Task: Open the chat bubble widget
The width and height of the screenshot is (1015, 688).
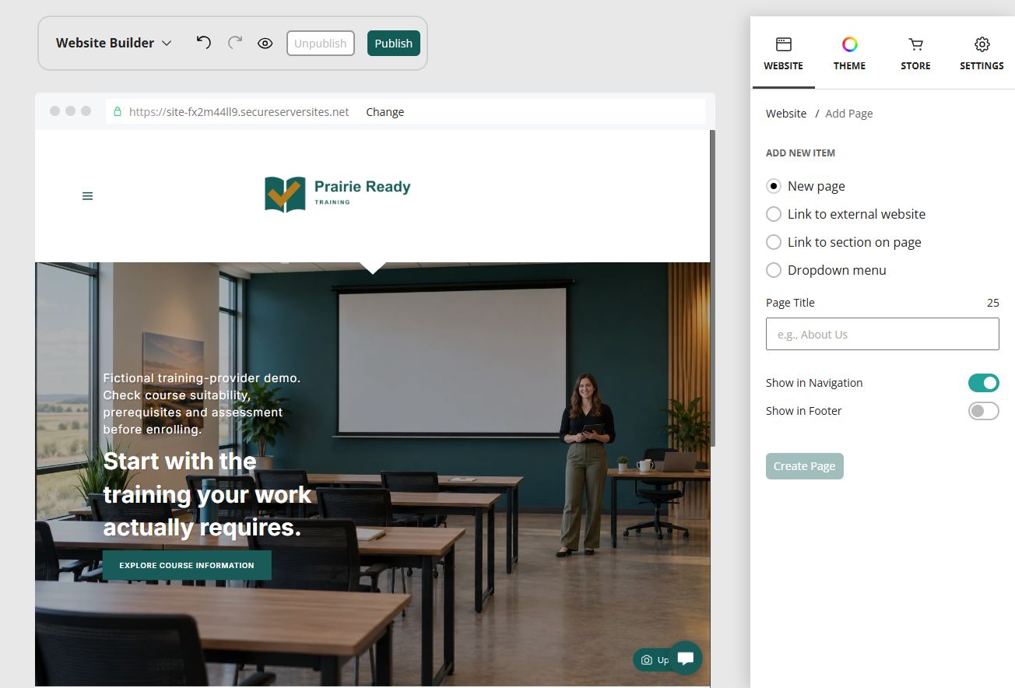Action: 686,658
